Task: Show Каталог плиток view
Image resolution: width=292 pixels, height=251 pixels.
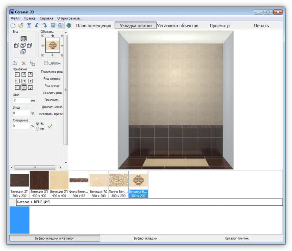Action: [237, 238]
